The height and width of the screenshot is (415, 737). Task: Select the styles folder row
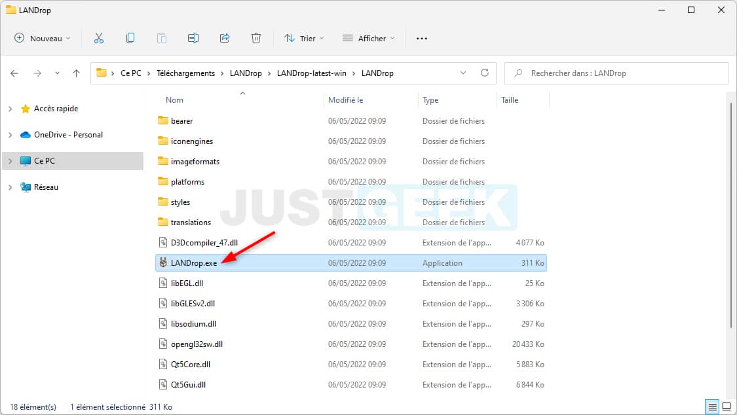pyautogui.click(x=350, y=202)
